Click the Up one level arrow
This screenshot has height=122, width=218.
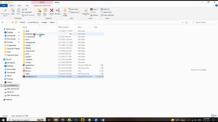point(13,22)
